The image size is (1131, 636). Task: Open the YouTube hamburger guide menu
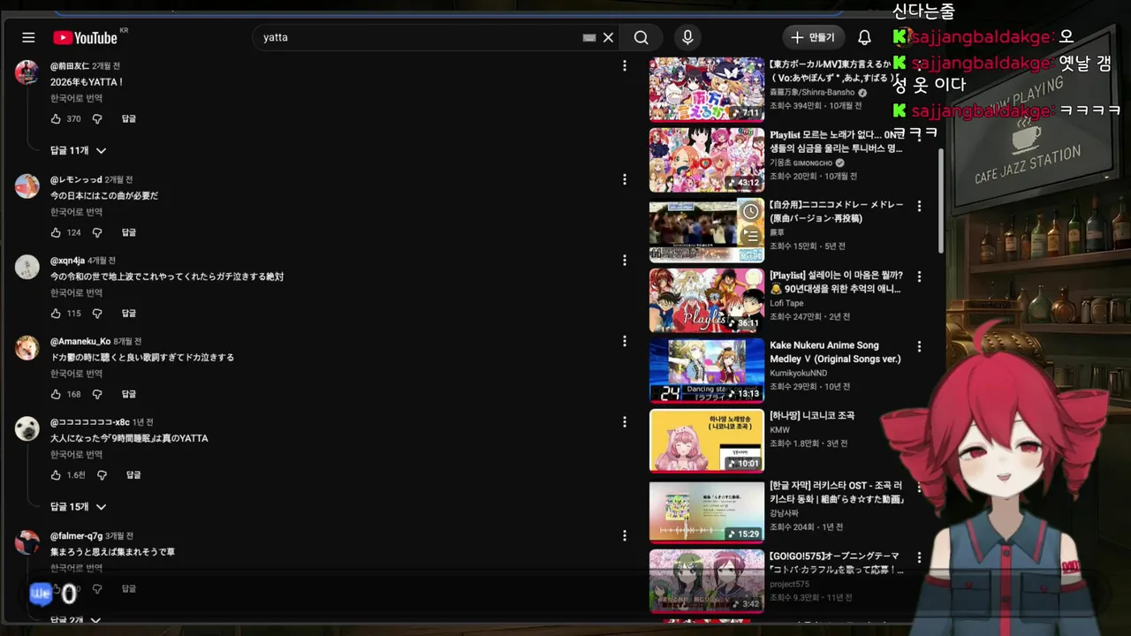[28, 37]
